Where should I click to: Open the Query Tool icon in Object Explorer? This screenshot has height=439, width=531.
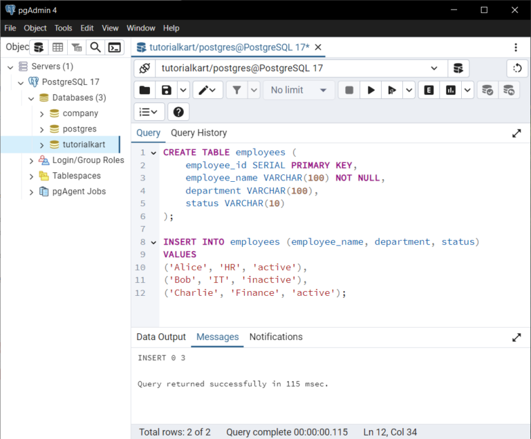click(x=39, y=48)
